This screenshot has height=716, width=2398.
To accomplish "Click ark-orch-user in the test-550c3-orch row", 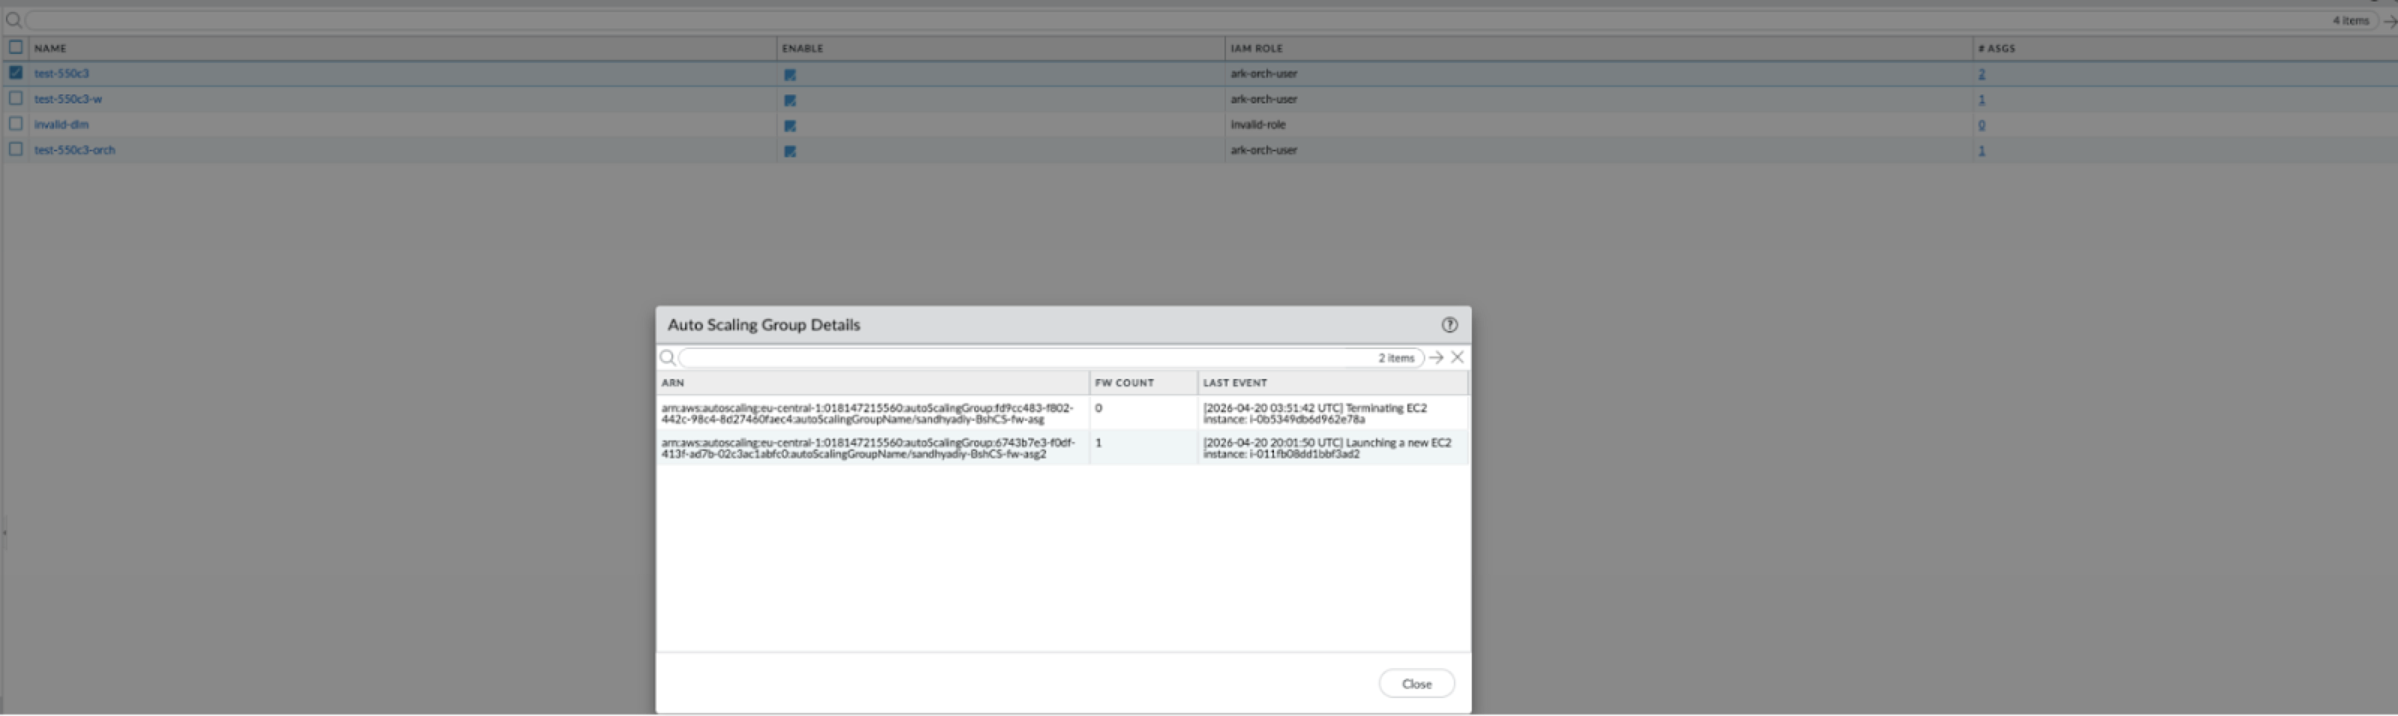I will (1263, 150).
